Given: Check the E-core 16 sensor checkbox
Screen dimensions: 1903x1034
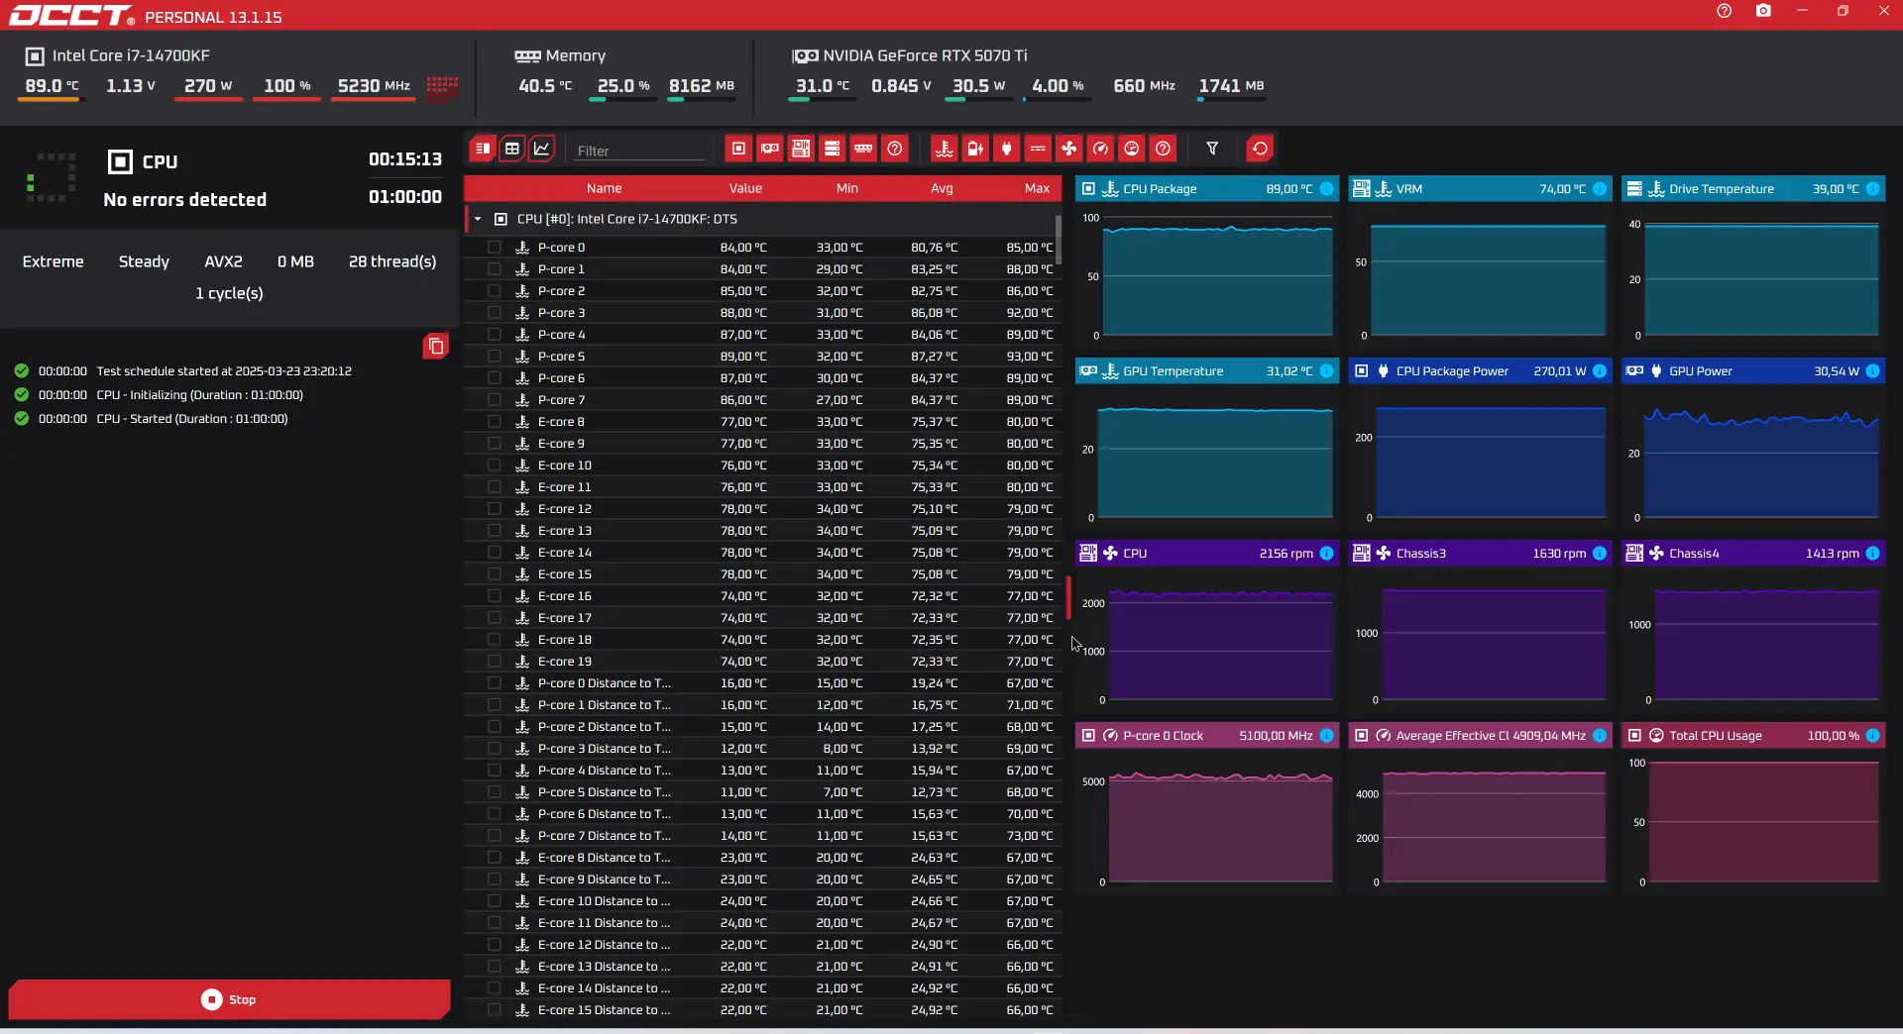Looking at the screenshot, I should click(495, 596).
